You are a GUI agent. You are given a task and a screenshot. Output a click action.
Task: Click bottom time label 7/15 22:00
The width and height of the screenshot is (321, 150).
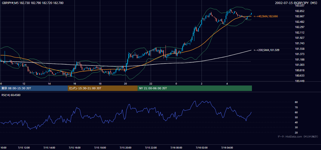click(151, 147)
